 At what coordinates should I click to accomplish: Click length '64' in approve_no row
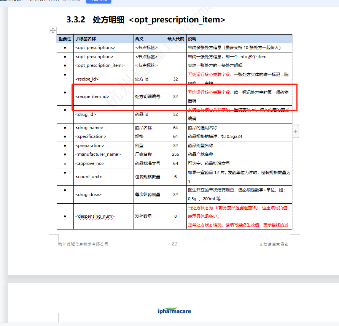pos(175,163)
